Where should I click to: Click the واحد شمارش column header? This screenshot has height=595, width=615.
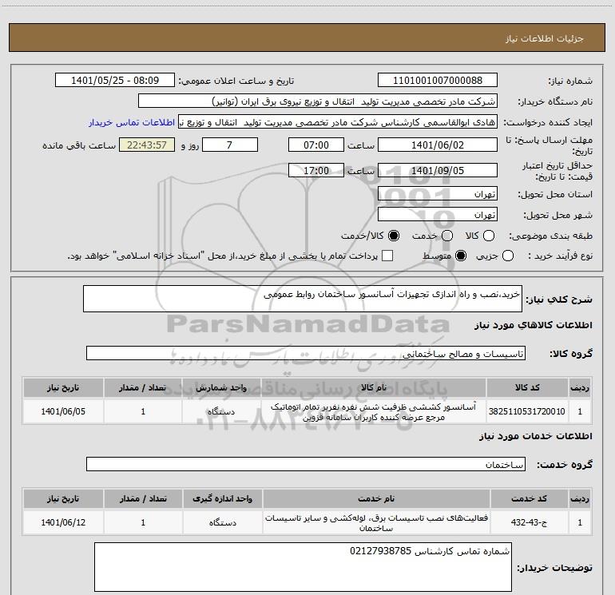(221, 388)
